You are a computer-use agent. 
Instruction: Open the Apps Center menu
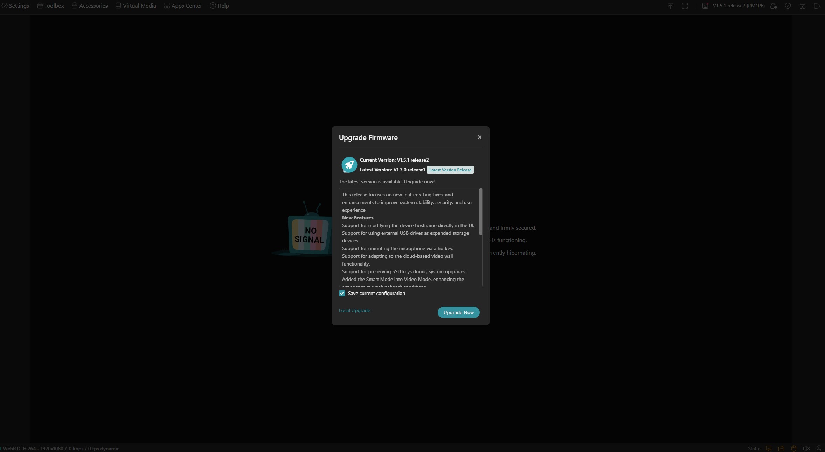(183, 6)
